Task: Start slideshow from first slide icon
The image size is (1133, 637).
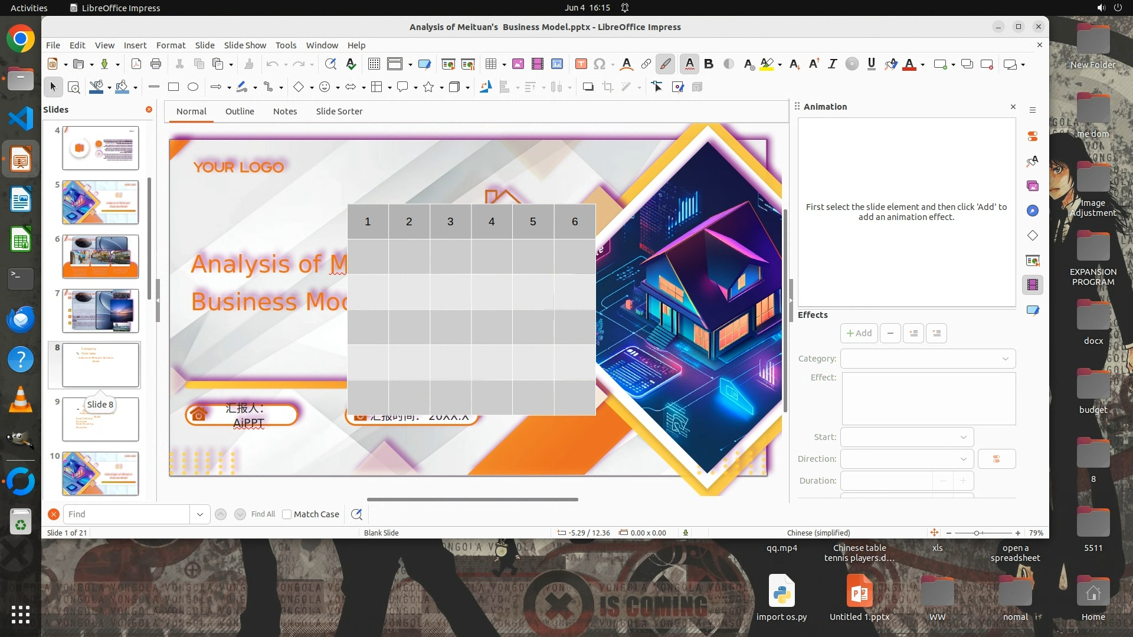Action: click(448, 64)
